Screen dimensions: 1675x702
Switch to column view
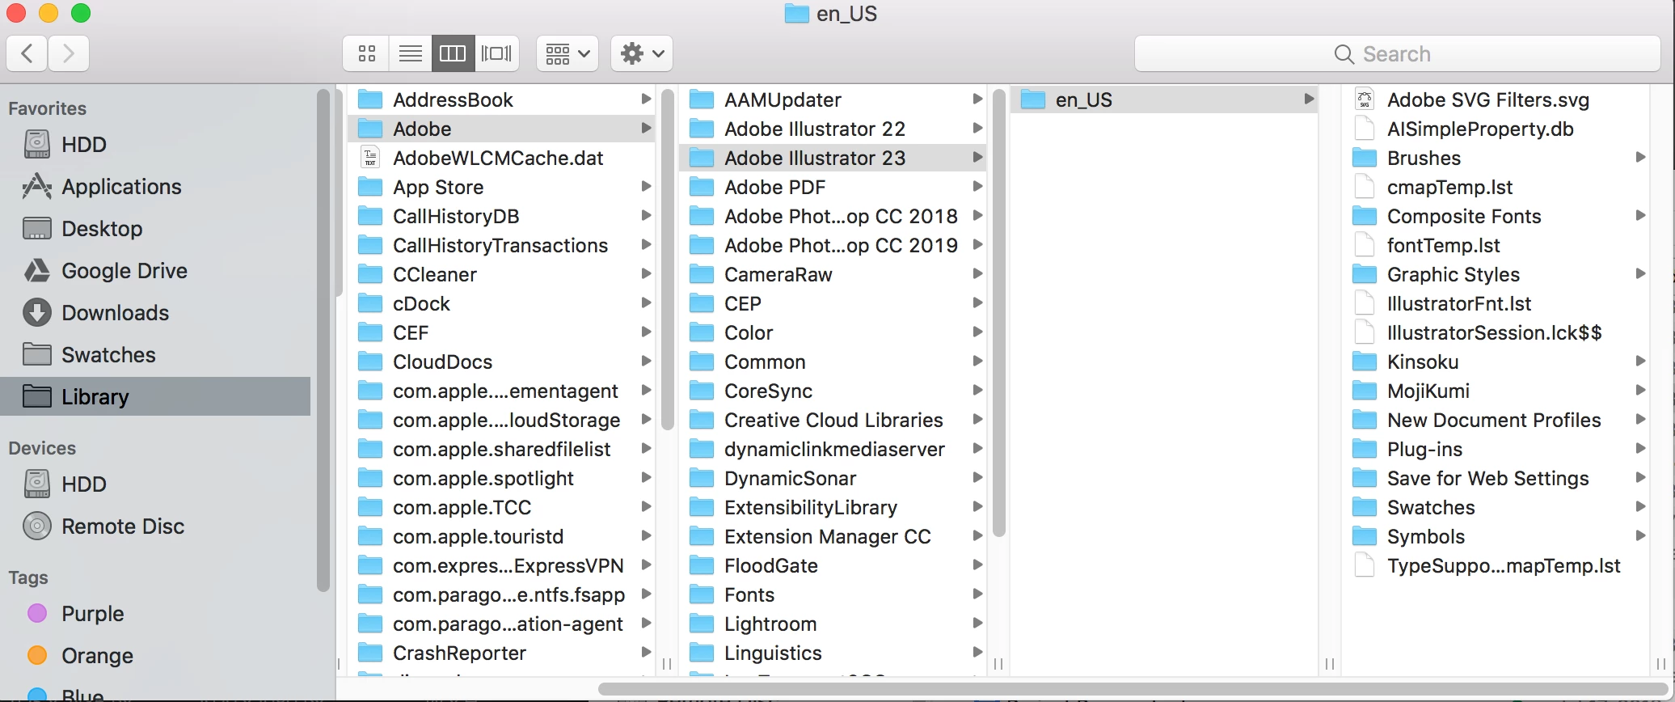coord(453,54)
